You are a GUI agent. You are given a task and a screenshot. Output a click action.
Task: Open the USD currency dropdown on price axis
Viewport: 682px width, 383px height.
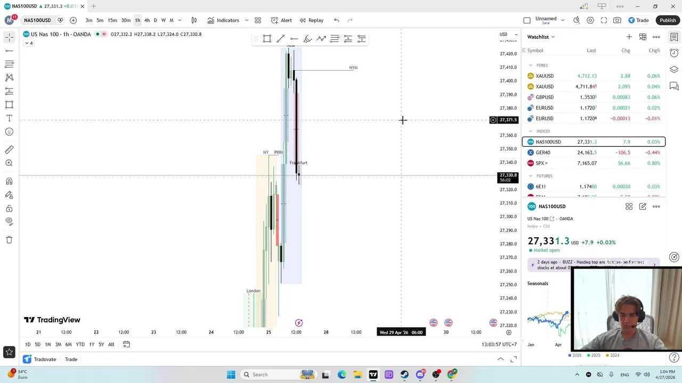pos(508,35)
